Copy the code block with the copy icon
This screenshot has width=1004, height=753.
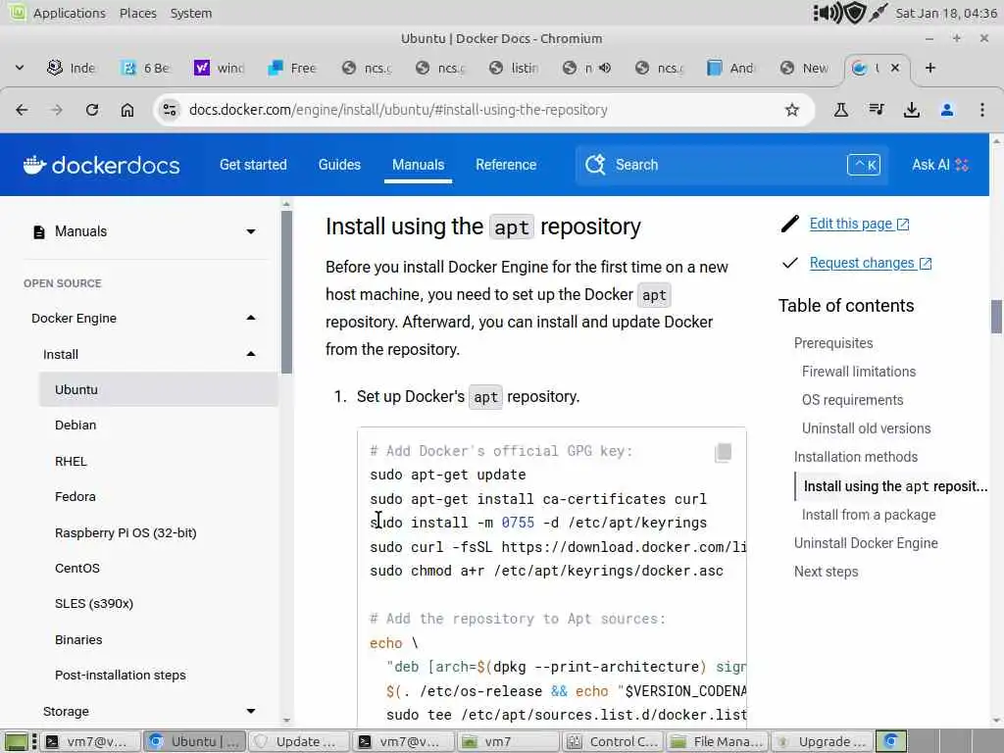coord(724,452)
